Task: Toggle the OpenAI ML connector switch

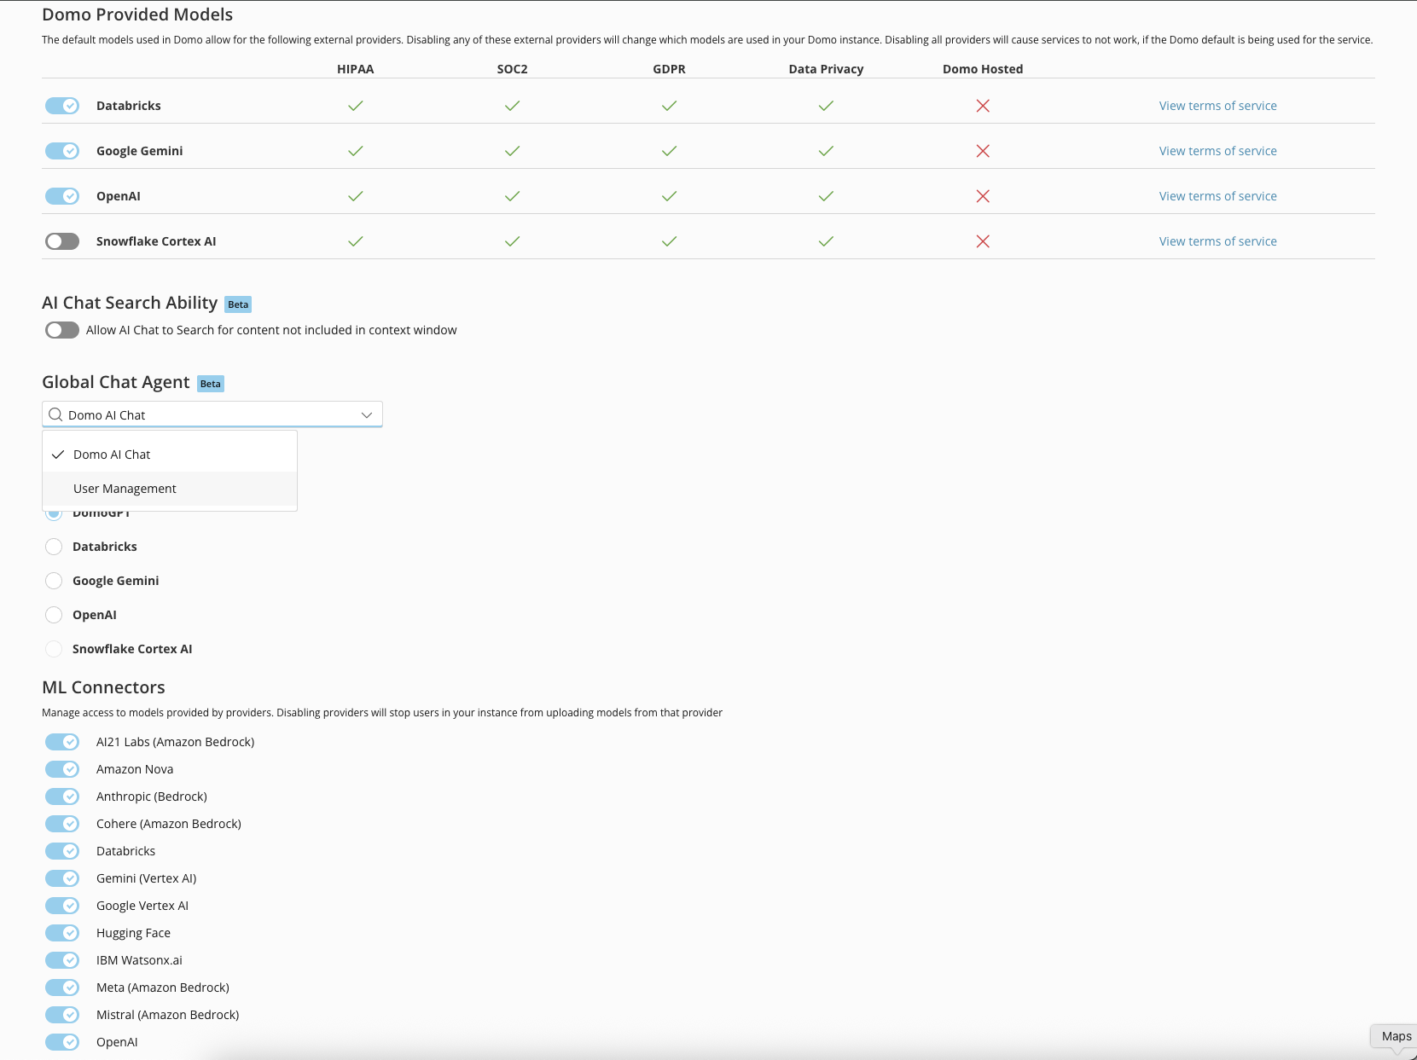Action: [x=62, y=1042]
